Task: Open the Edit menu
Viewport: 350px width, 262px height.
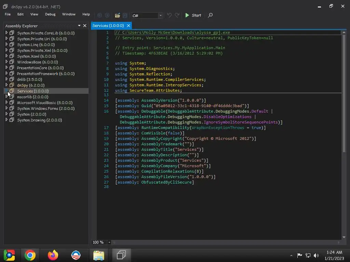Action: pos(20,14)
